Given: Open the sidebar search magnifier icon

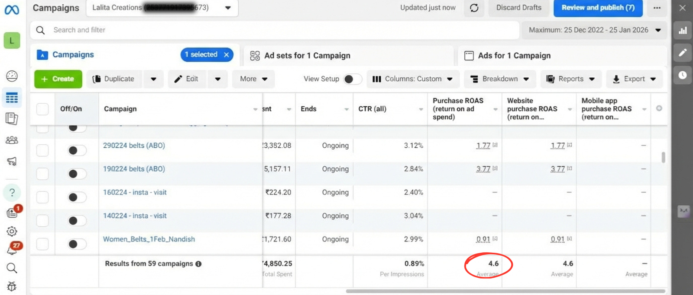Looking at the screenshot, I should click(x=12, y=268).
